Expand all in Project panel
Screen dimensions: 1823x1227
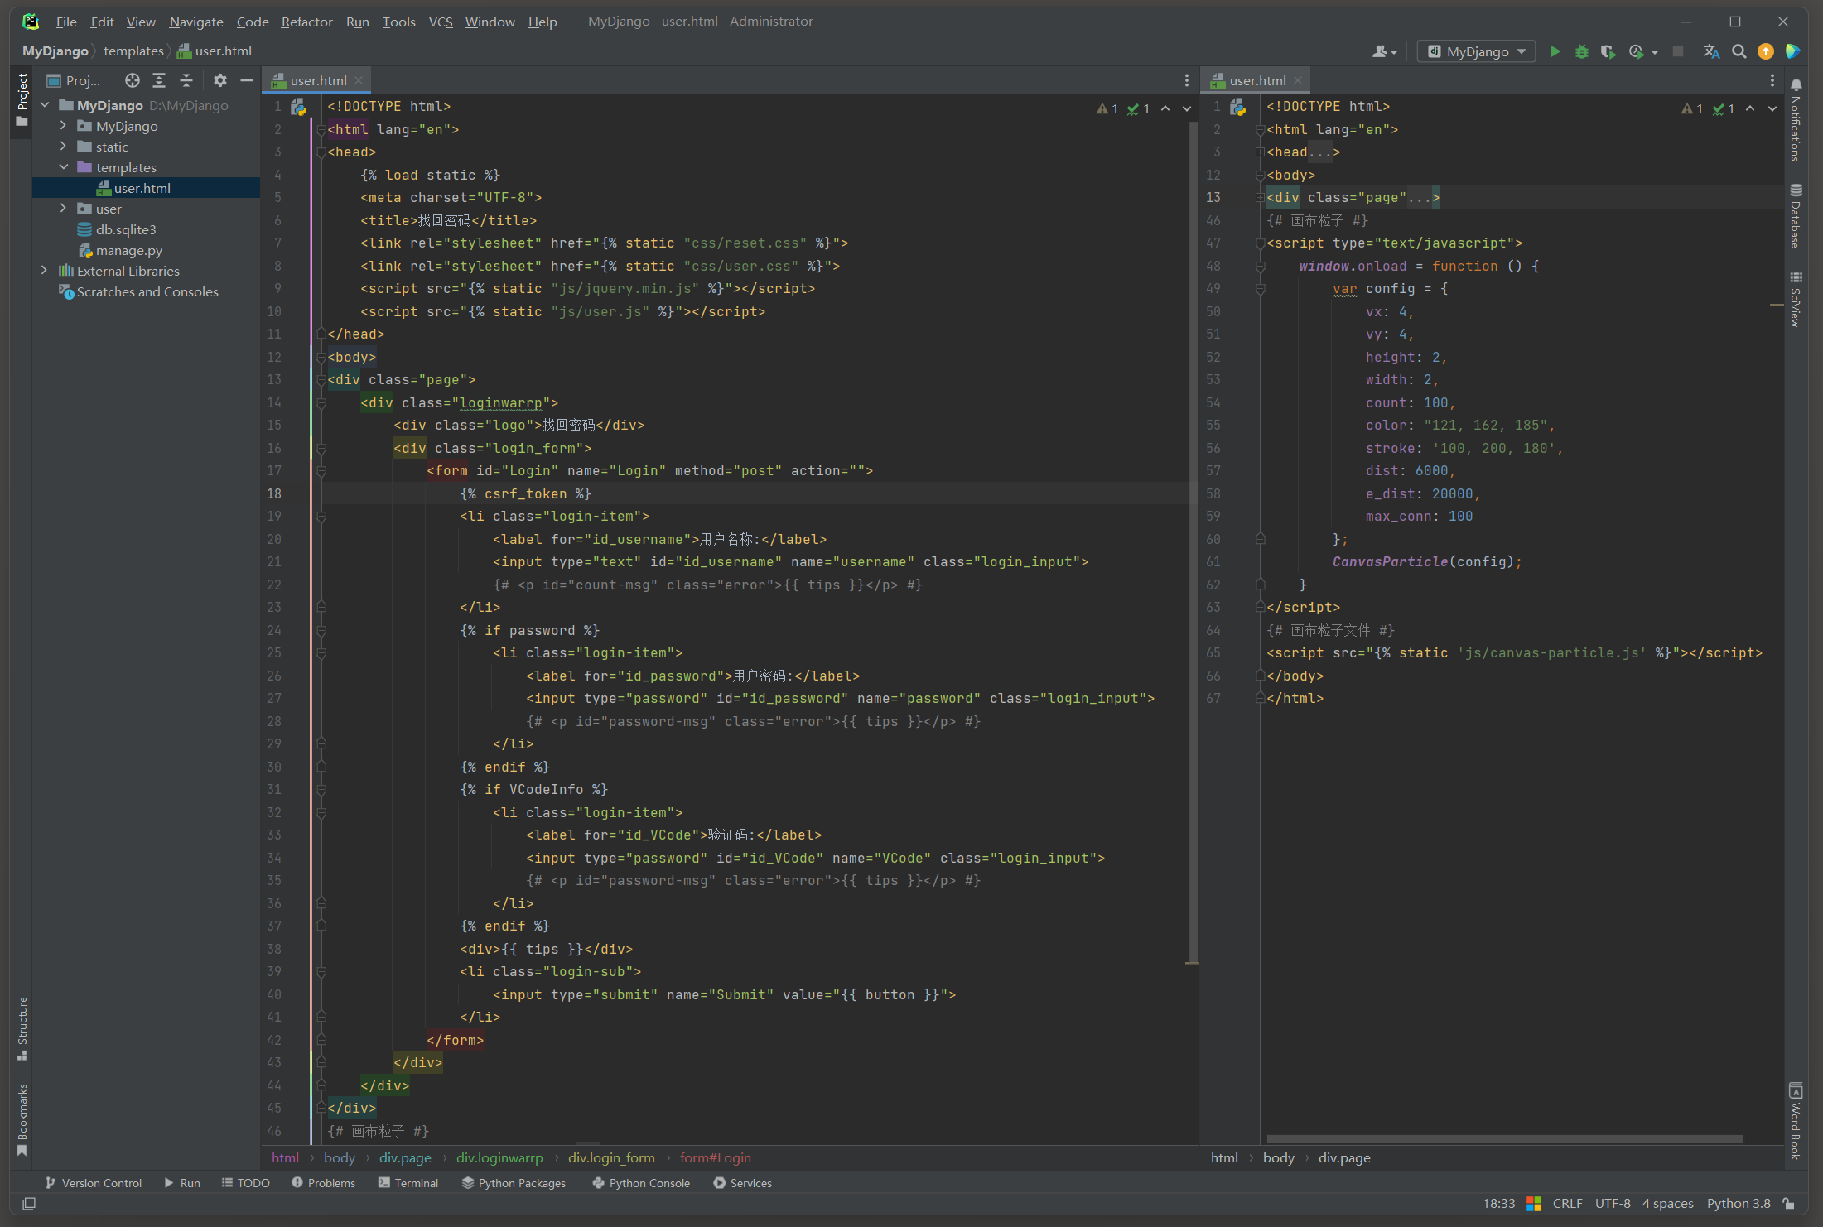click(159, 80)
